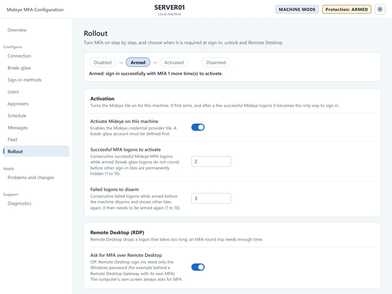The height and width of the screenshot is (294, 392).
Task: Click the SERVER01 machine name
Action: pyautogui.click(x=169, y=8)
